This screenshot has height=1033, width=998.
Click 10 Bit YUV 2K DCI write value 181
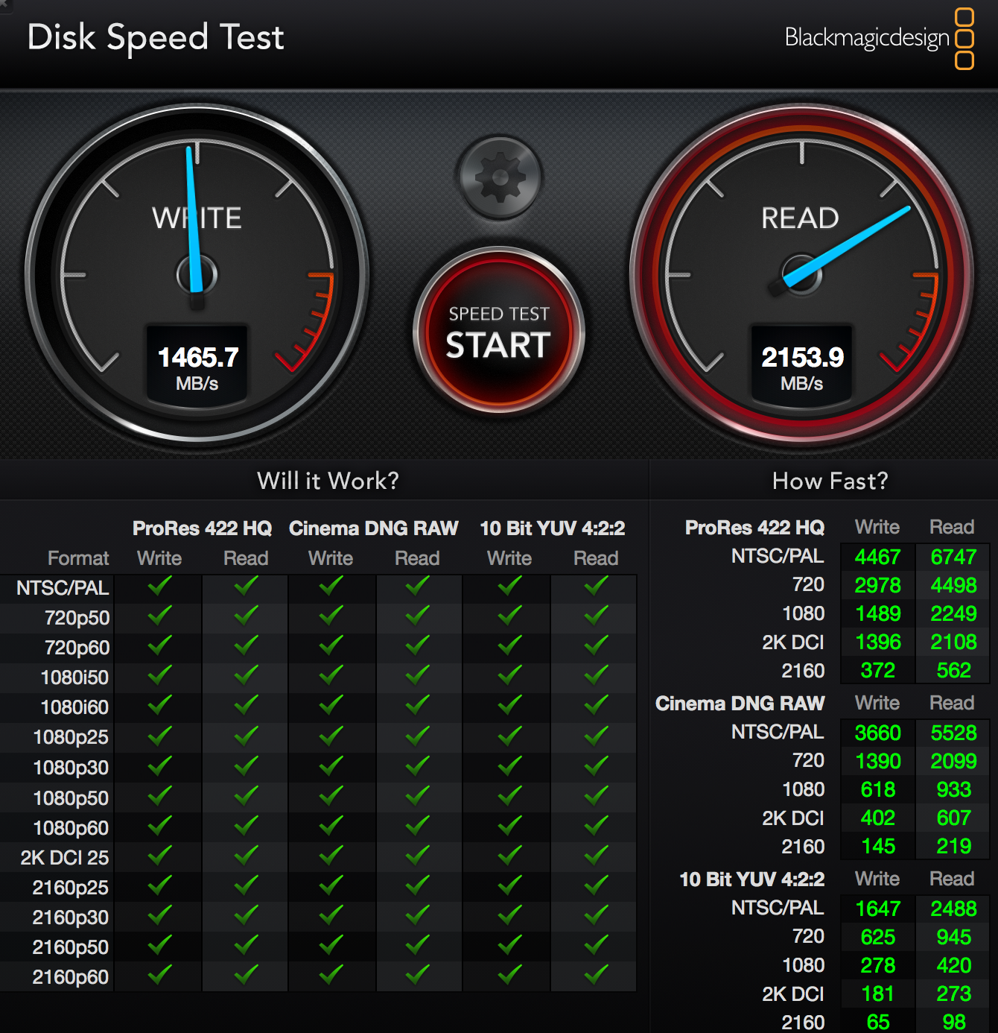[x=877, y=993]
